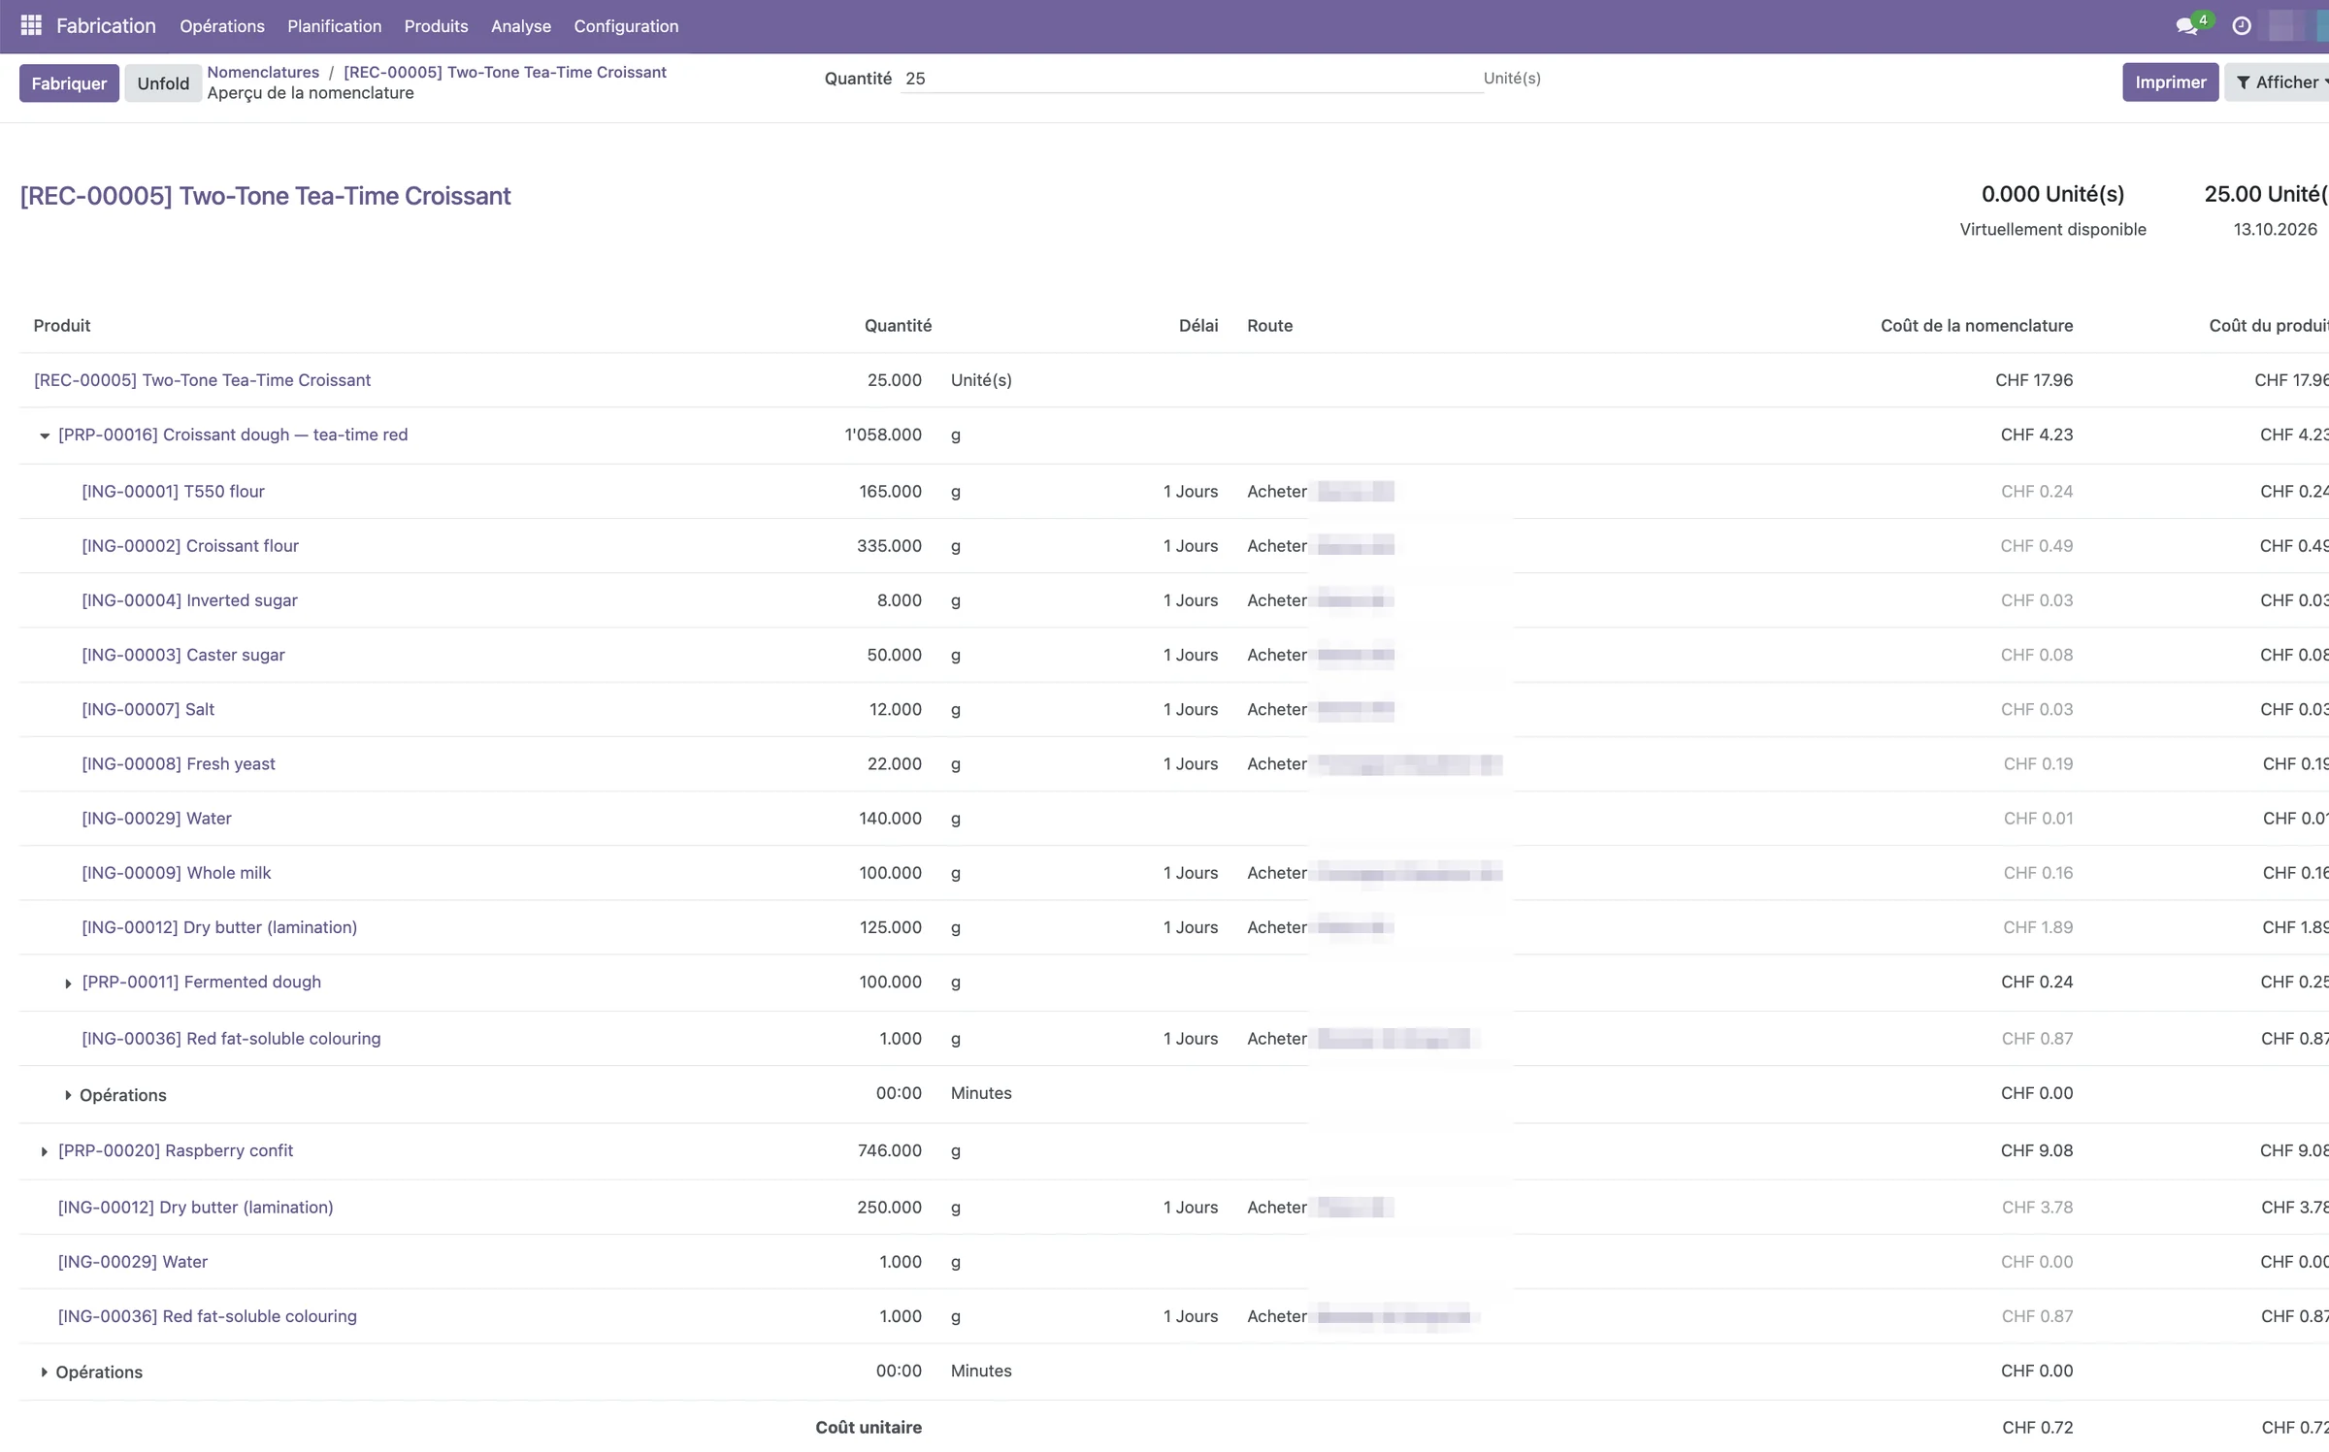The height and width of the screenshot is (1452, 2329).
Task: Click the Quantité input field
Action: click(1192, 80)
